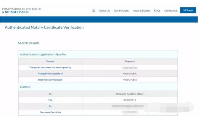This screenshot has height=119, width=200.
Task: Click the Commissioners for Oaths logo
Action: click(x=22, y=10)
